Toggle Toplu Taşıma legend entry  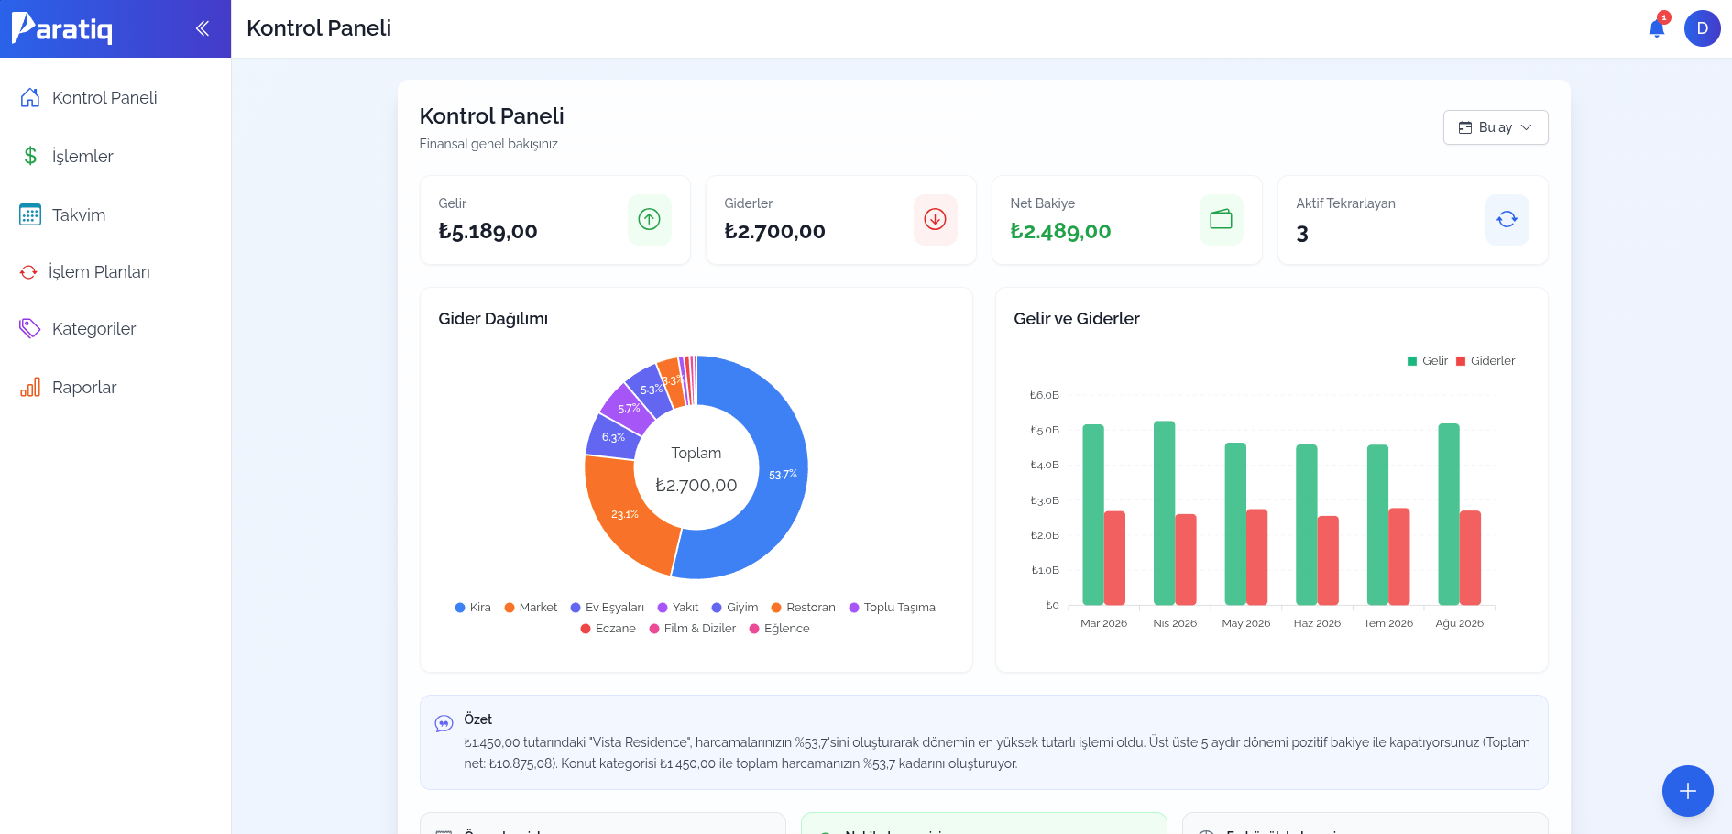(x=893, y=607)
